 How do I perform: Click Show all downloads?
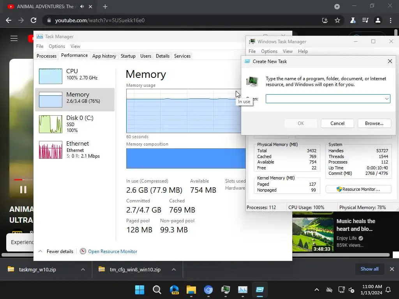coord(369,269)
